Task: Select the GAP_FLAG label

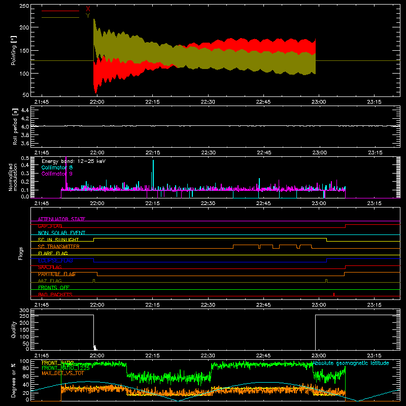Action: (x=50, y=226)
